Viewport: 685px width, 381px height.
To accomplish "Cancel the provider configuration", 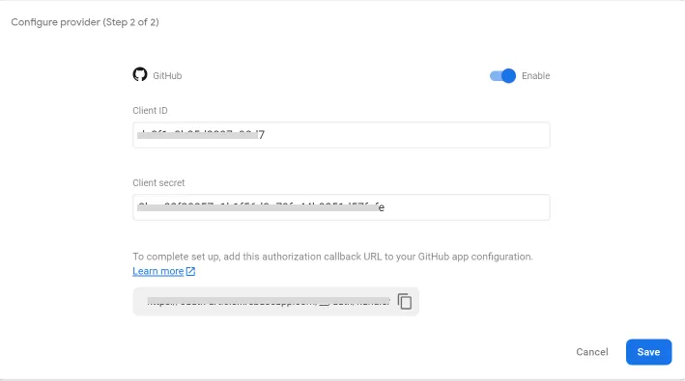I will click(x=592, y=352).
